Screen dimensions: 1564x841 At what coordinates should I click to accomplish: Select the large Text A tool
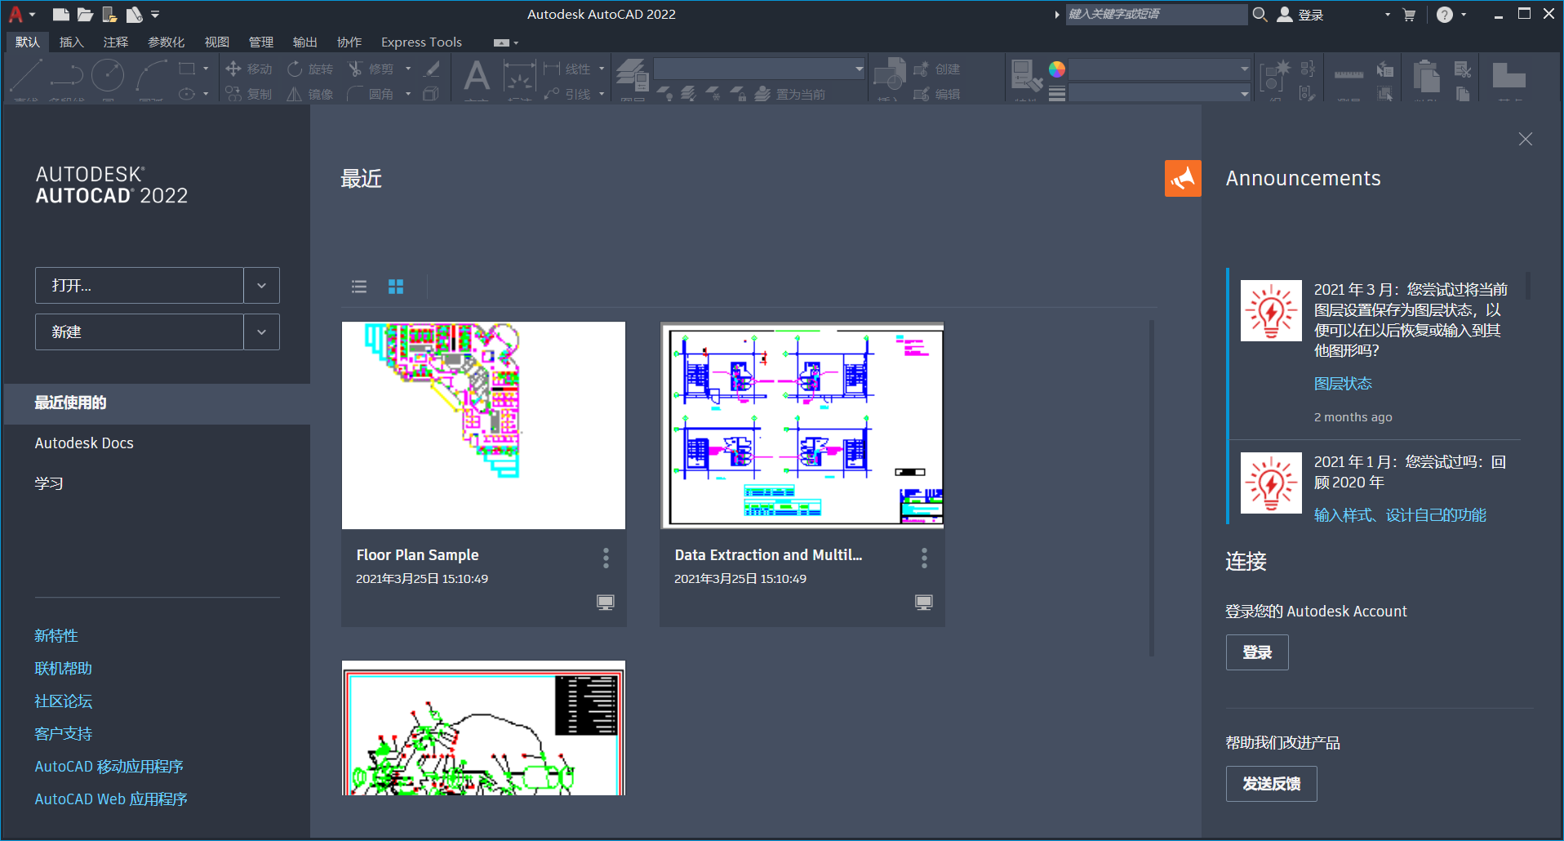[477, 75]
